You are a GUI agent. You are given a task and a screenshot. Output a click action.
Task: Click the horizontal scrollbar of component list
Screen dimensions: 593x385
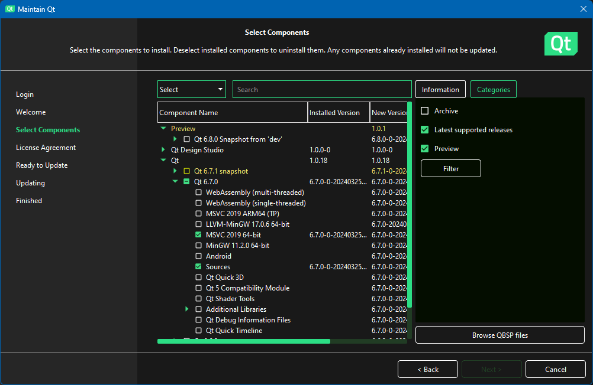pos(244,341)
